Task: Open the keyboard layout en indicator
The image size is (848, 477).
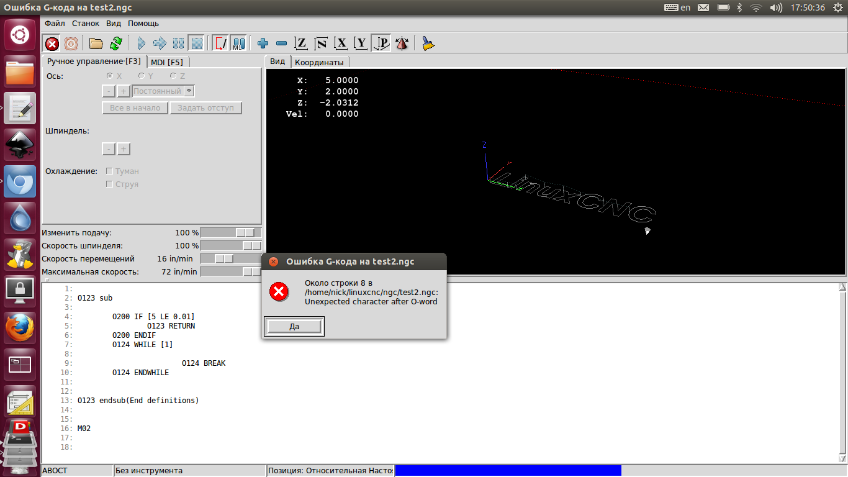Action: click(x=677, y=7)
